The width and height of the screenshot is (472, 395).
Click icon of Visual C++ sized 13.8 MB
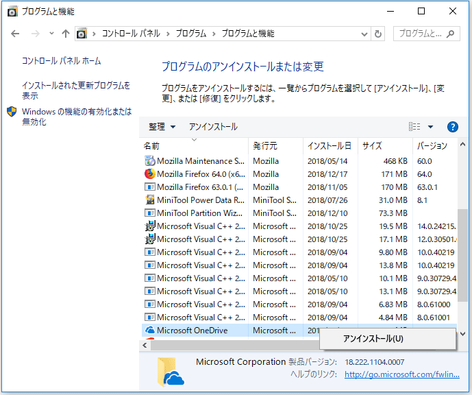149,265
